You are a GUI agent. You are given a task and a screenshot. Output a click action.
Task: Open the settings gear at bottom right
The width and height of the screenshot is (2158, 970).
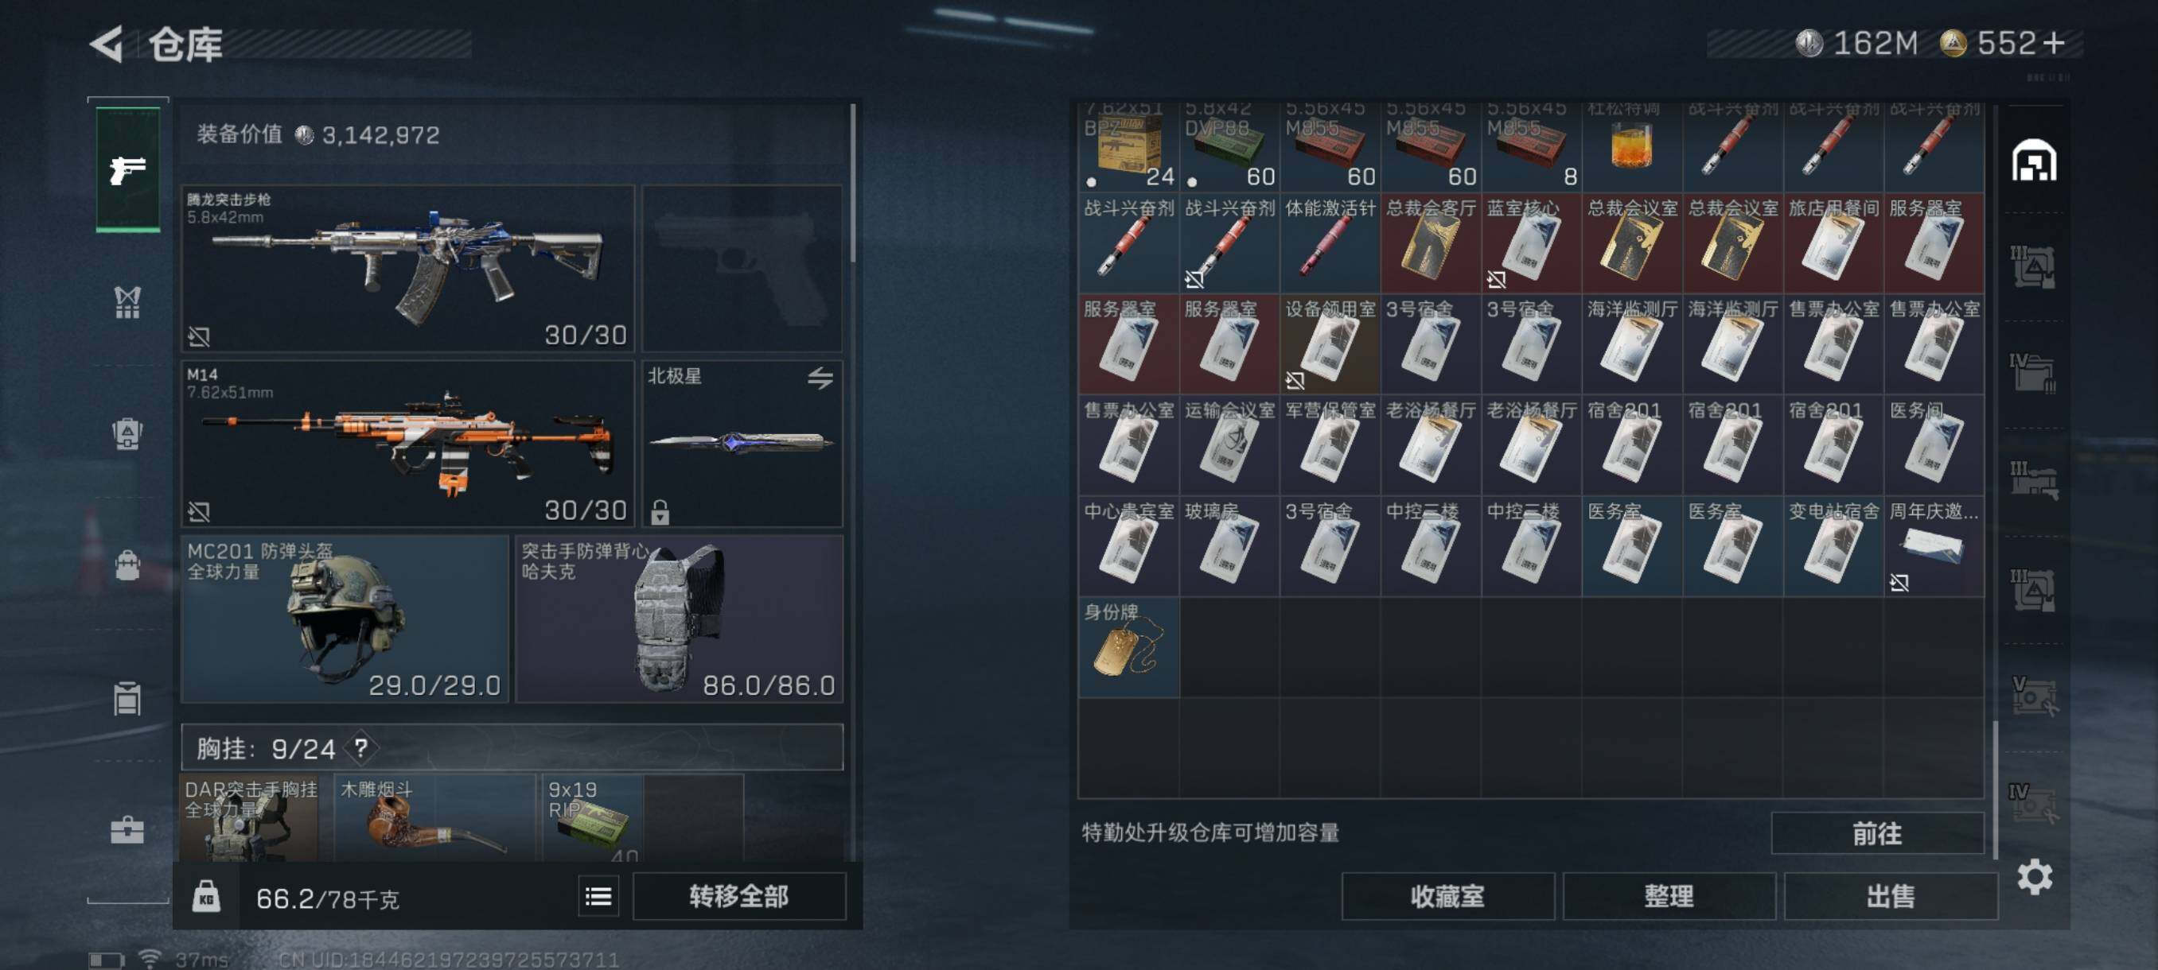pyautogui.click(x=2034, y=876)
